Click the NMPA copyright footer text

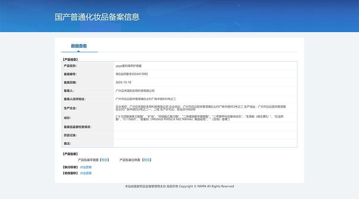tap(179, 186)
